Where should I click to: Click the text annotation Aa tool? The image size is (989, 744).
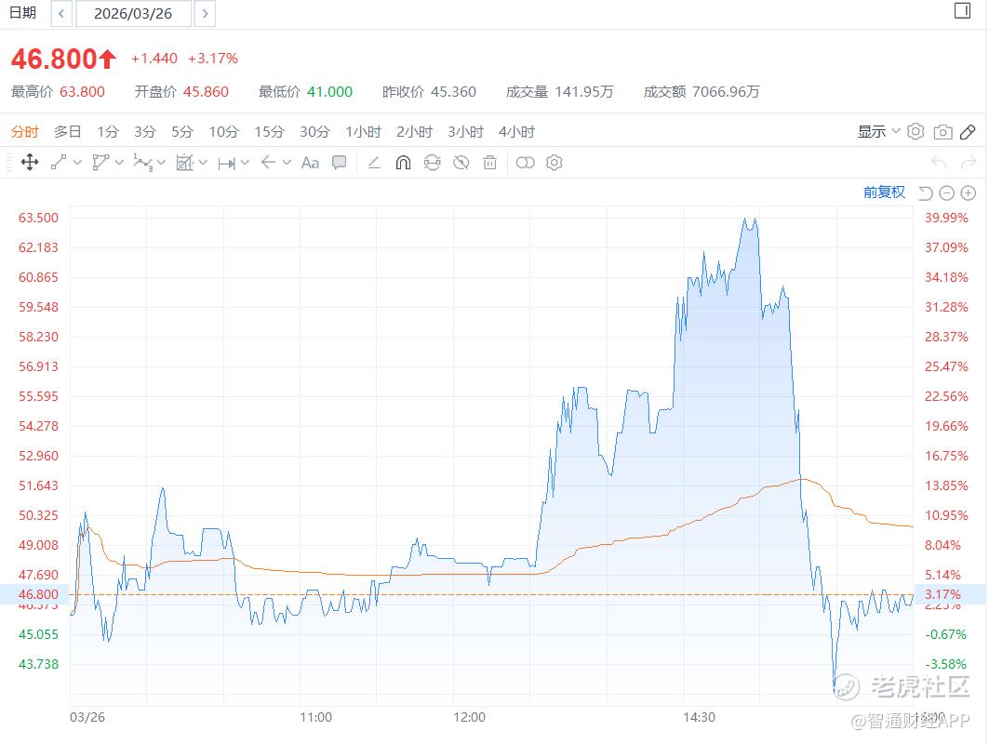310,163
